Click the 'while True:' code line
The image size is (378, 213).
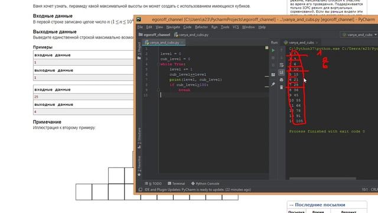[x=173, y=64]
